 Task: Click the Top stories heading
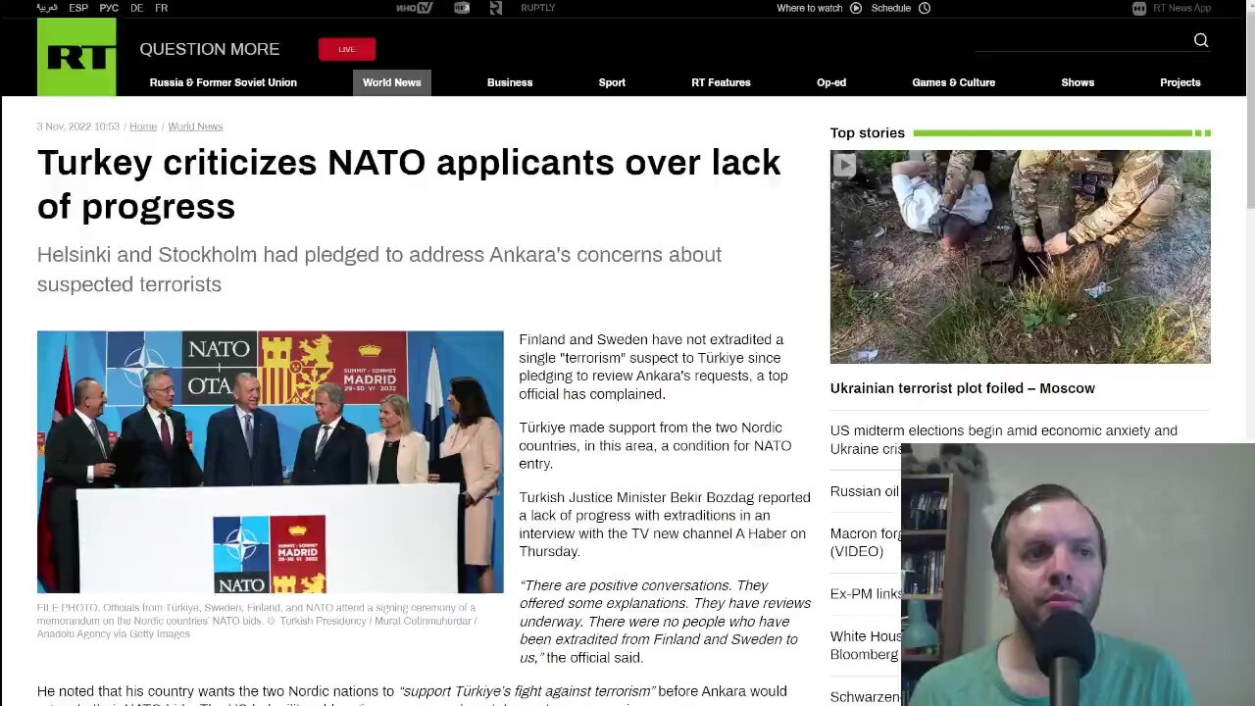(868, 132)
